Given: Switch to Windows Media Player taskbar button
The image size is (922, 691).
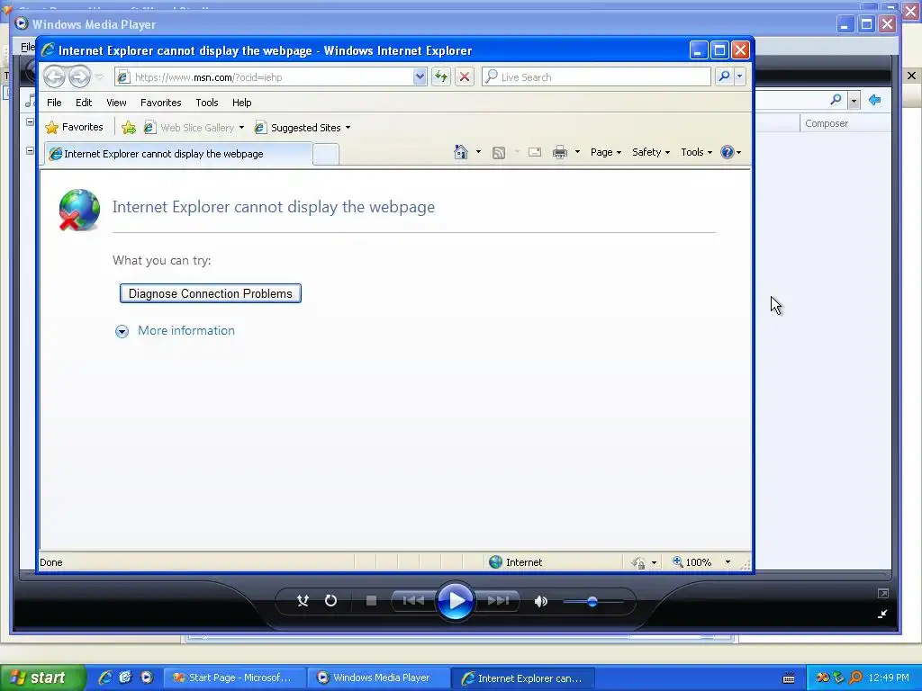Looking at the screenshot, I should 377,678.
